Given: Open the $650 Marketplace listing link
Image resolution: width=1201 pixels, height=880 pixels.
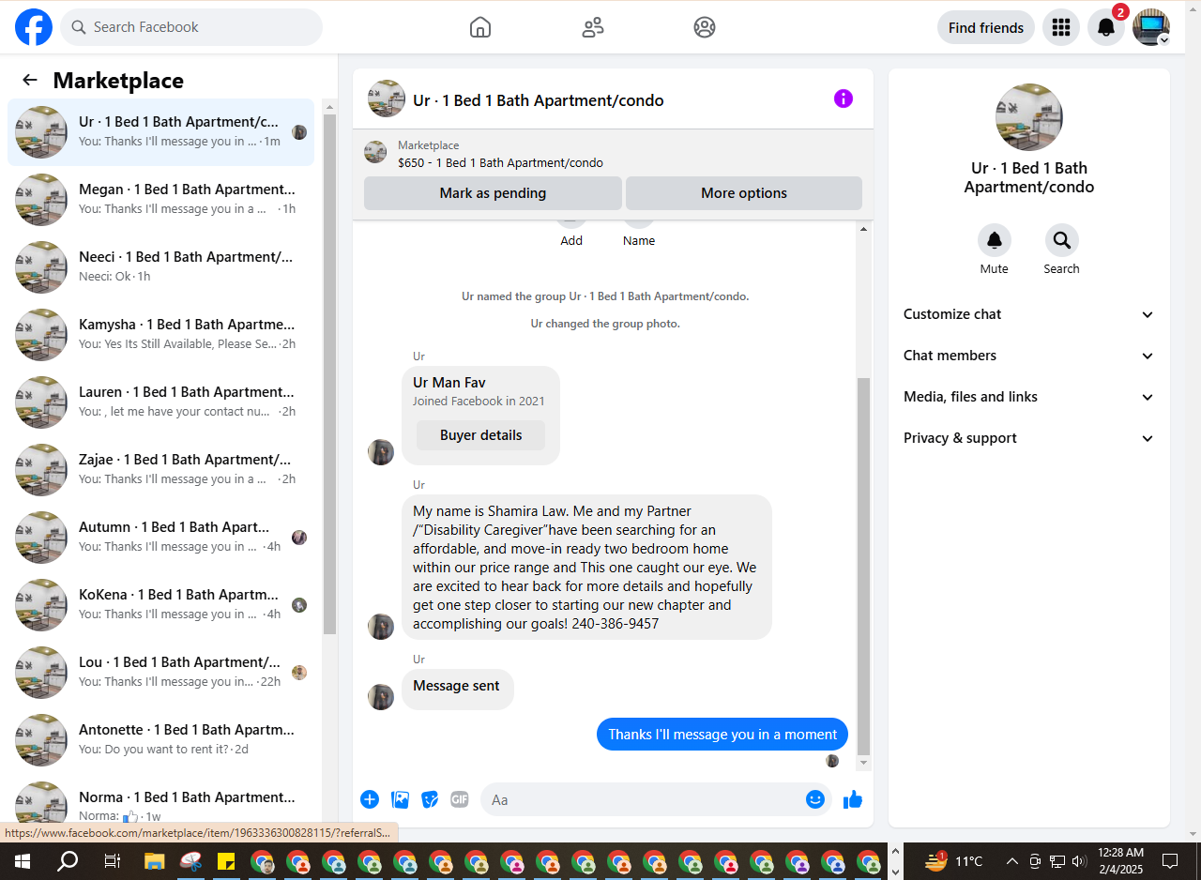Looking at the screenshot, I should [500, 162].
